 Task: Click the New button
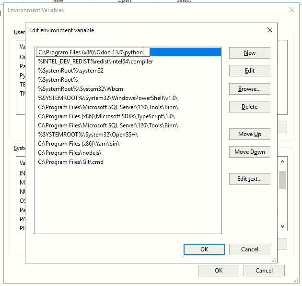(x=249, y=53)
